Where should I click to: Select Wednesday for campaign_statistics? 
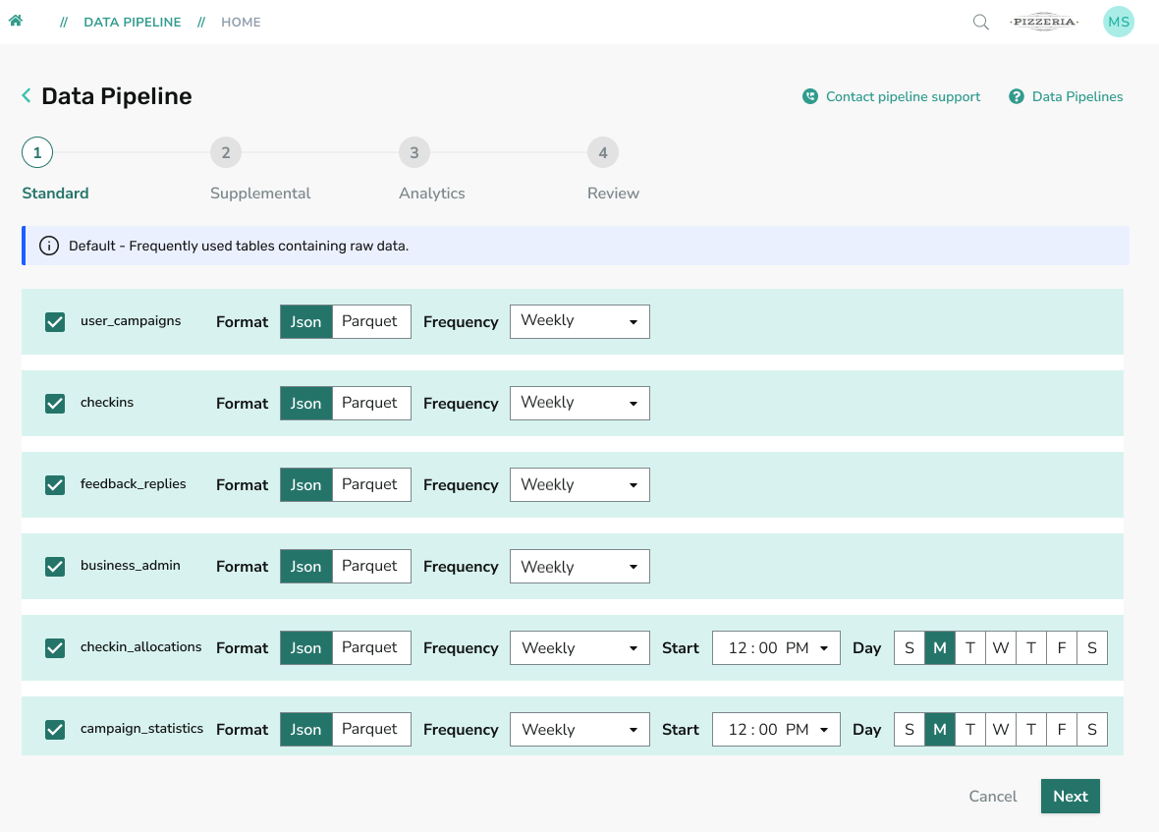click(1000, 729)
